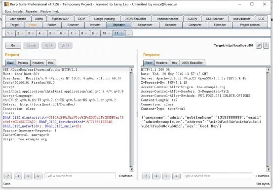The height and width of the screenshot is (190, 273).
Task: Click the Burp Suite application icon
Action: 6,4
